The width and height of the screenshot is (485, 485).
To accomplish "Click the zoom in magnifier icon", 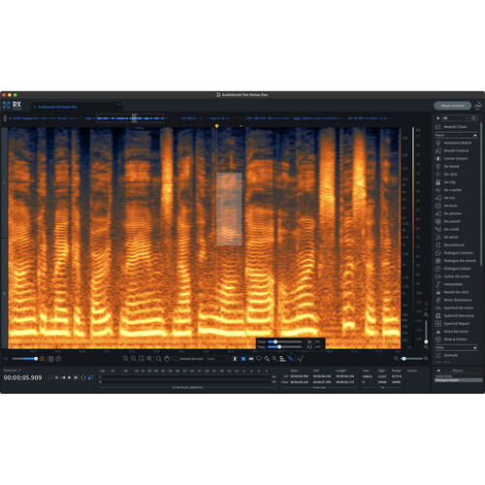I will pyautogui.click(x=126, y=359).
